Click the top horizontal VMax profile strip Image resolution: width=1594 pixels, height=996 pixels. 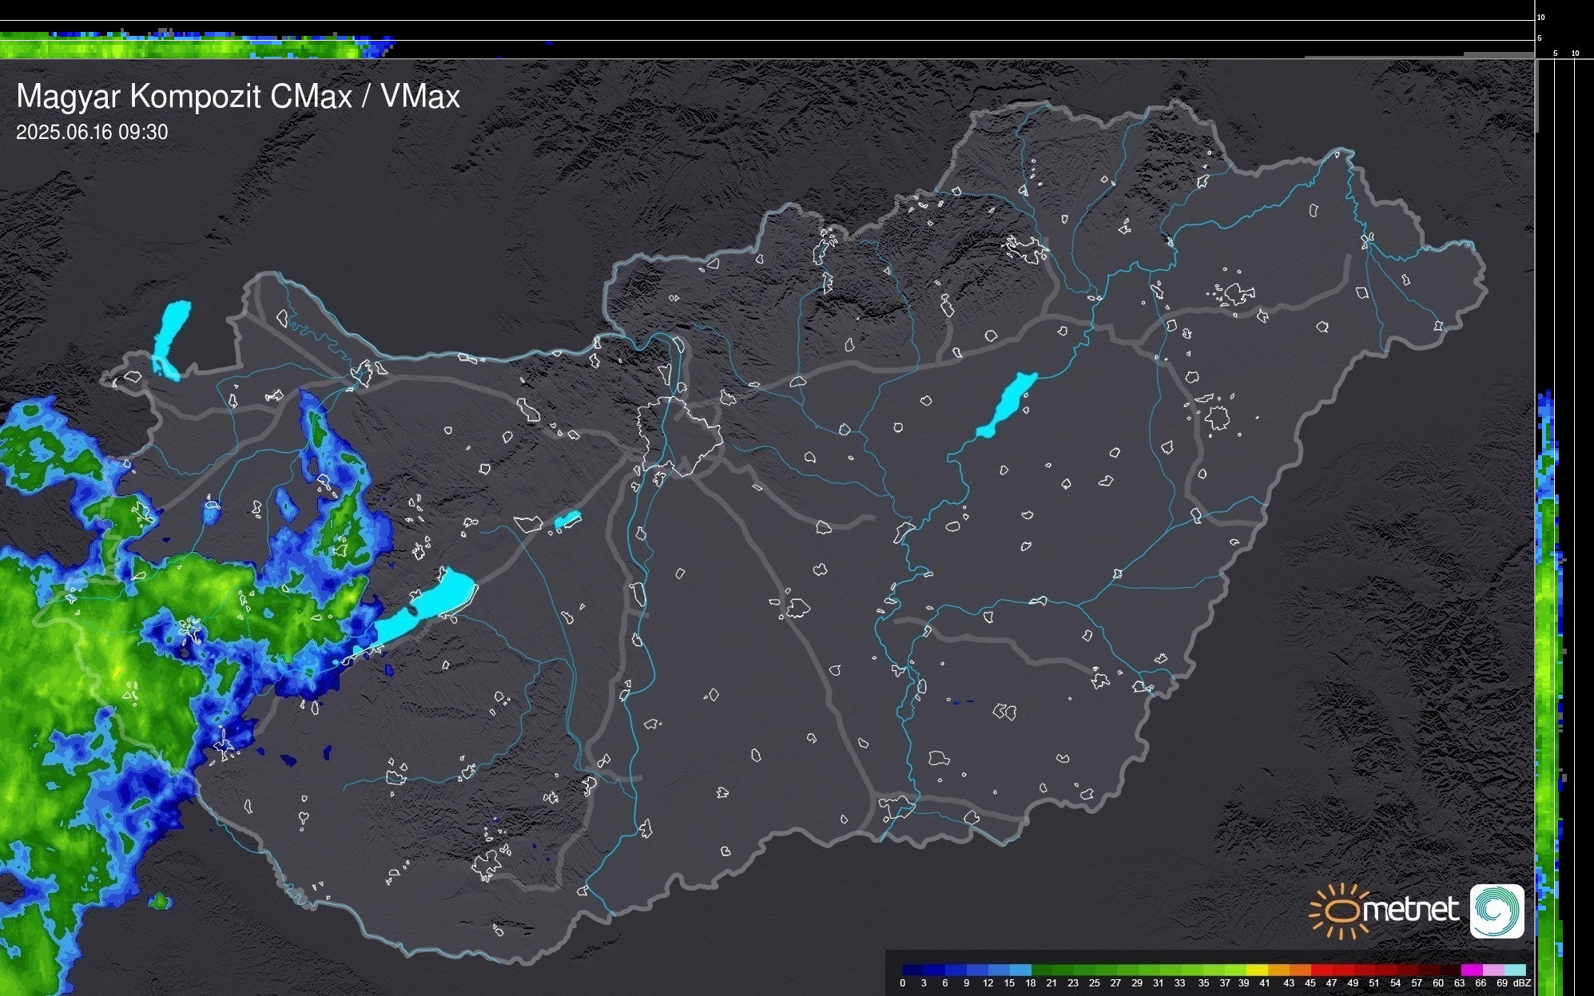(192, 46)
